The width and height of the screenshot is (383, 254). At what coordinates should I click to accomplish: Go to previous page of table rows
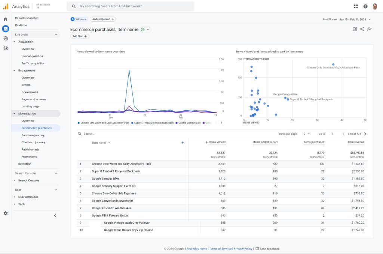343,134
